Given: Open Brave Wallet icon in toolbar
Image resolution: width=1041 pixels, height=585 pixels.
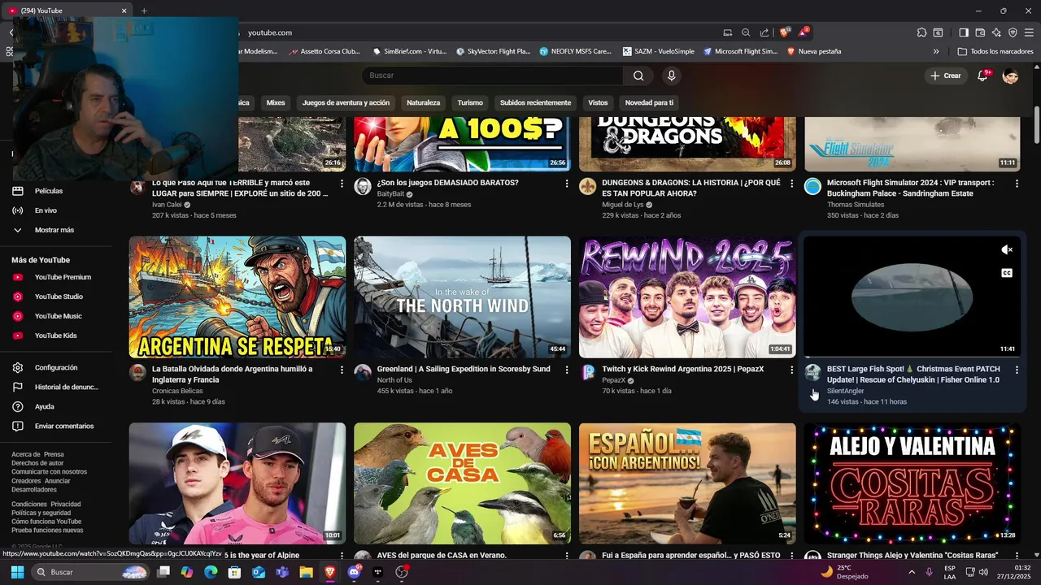Looking at the screenshot, I should 980,32.
